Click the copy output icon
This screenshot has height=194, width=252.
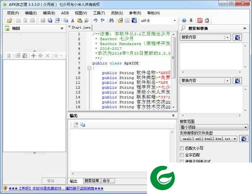tap(83, 124)
